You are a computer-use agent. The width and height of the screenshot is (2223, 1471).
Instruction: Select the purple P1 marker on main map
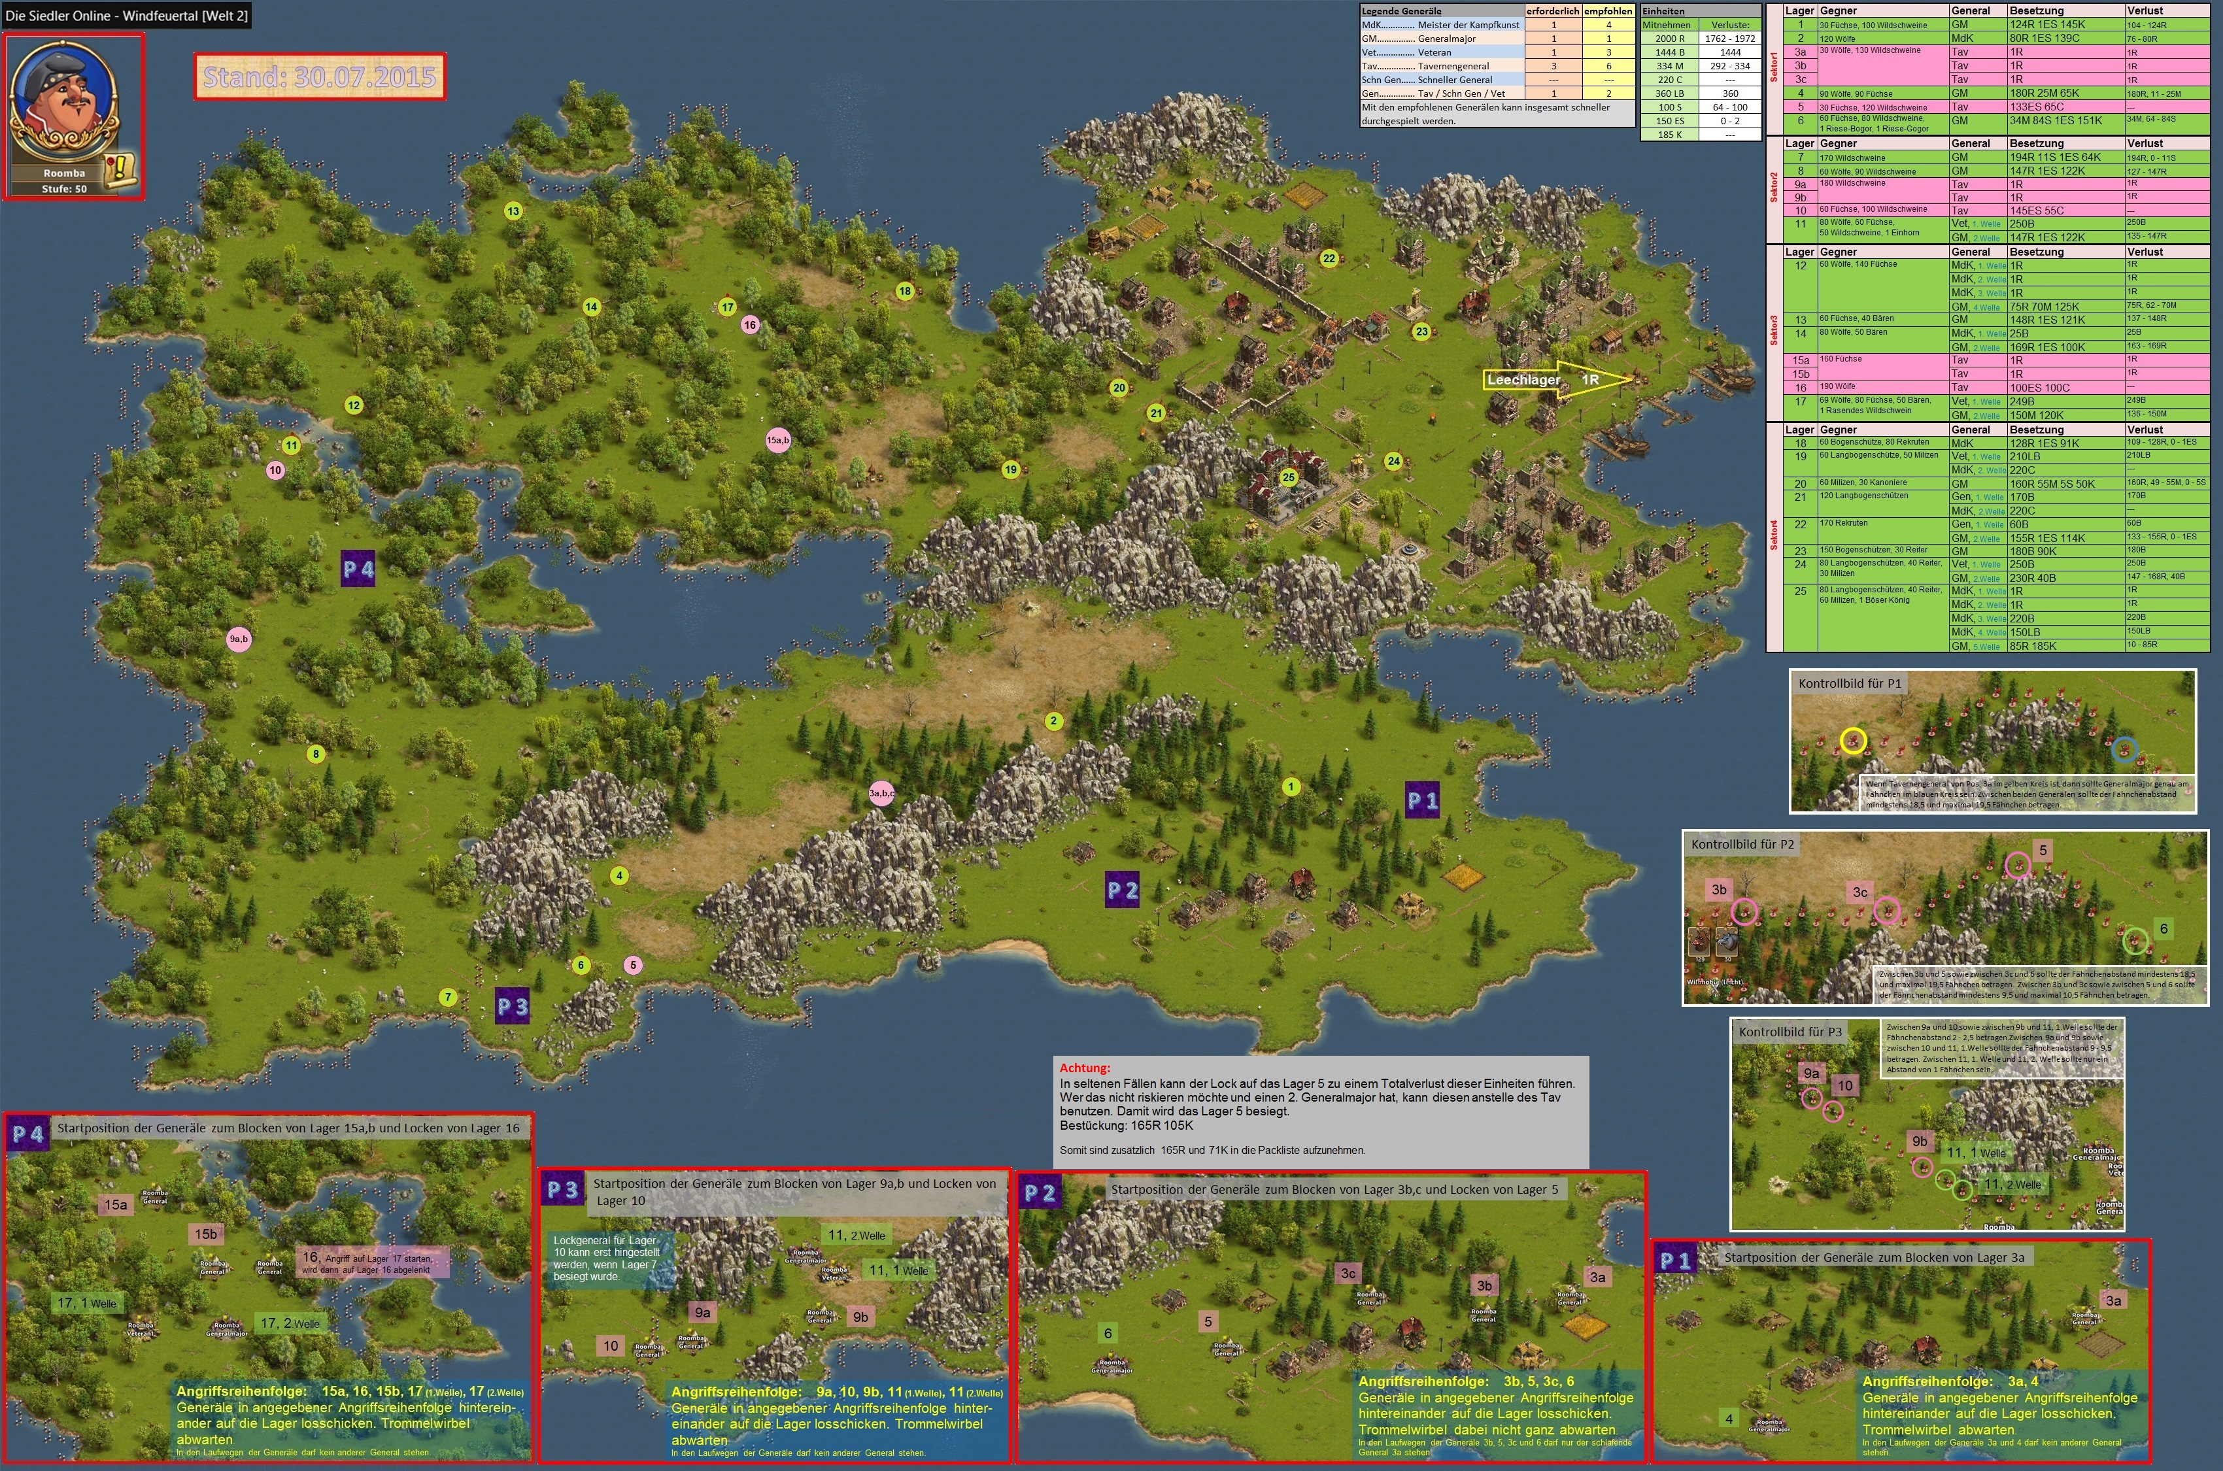(x=1422, y=800)
